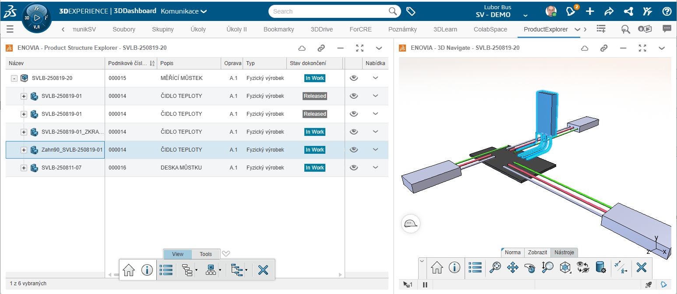Click Home icon in Structure Explorer toolbar

coord(129,270)
